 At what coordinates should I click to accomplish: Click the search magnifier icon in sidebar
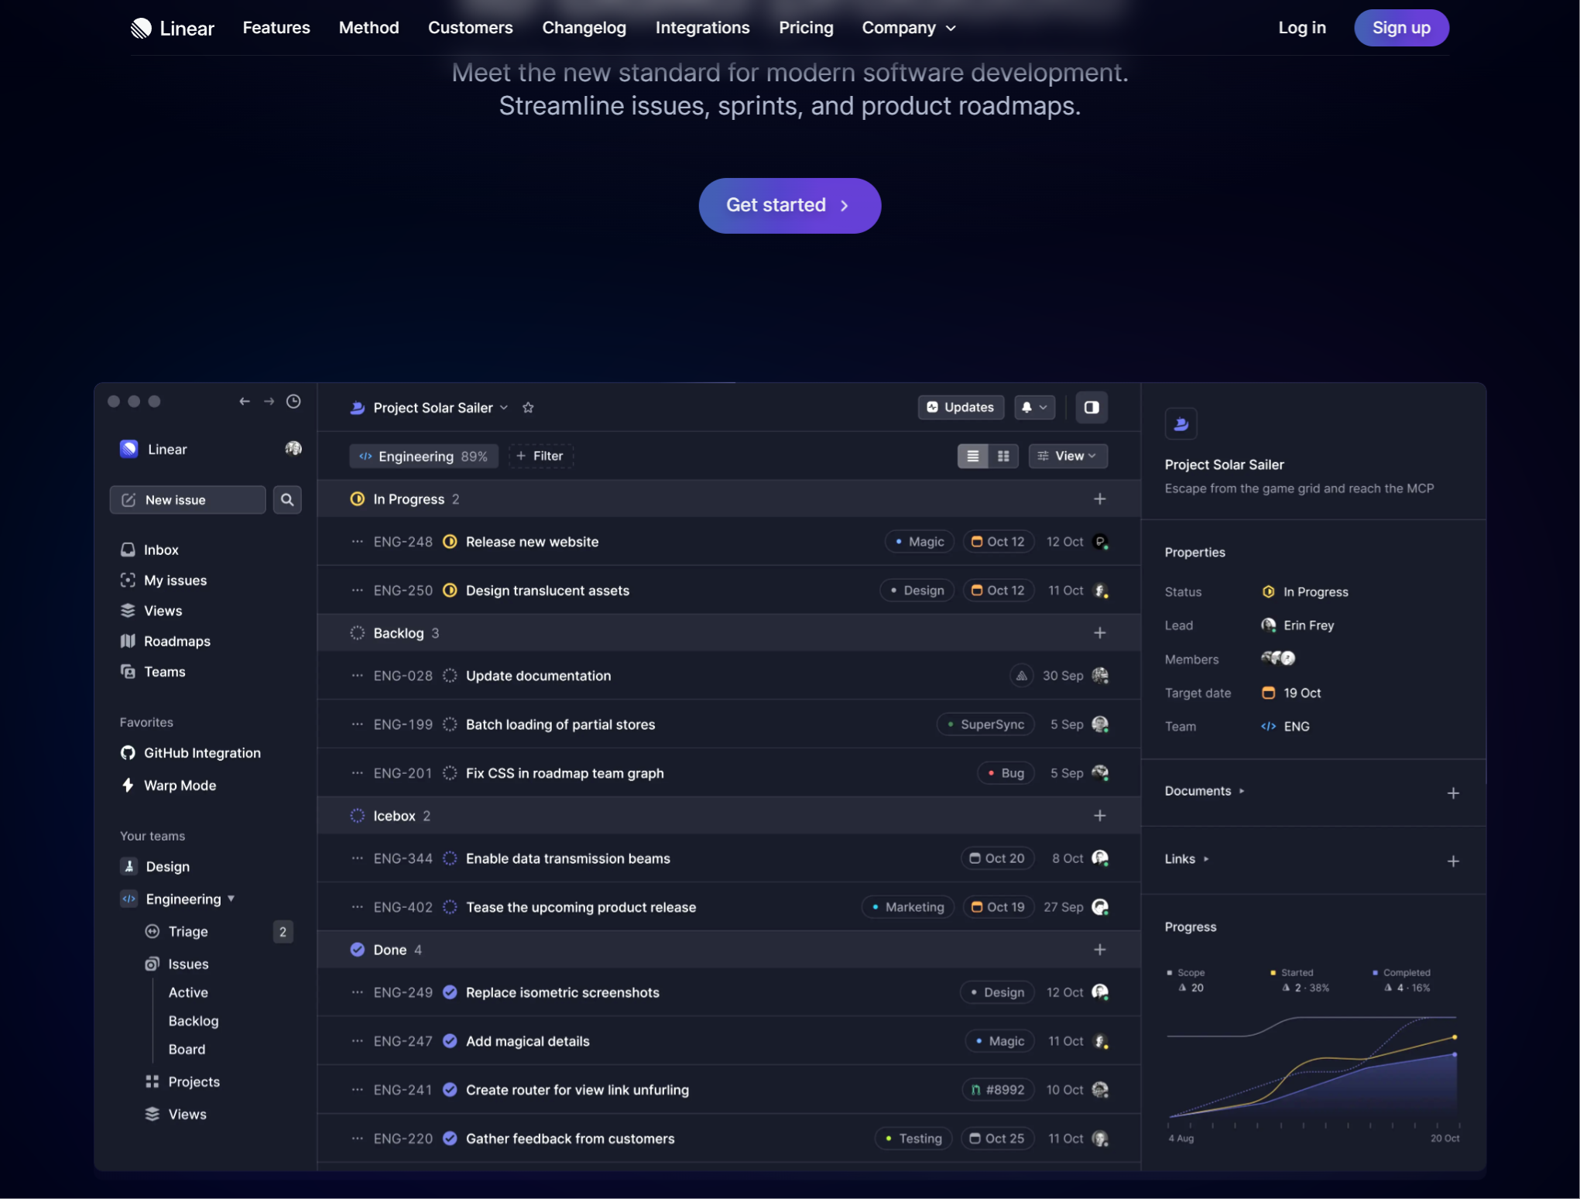coord(287,500)
